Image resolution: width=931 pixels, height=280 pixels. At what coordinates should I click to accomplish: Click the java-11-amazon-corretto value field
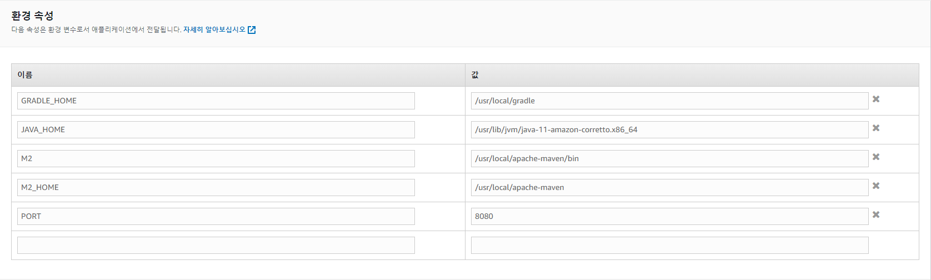[x=669, y=130]
